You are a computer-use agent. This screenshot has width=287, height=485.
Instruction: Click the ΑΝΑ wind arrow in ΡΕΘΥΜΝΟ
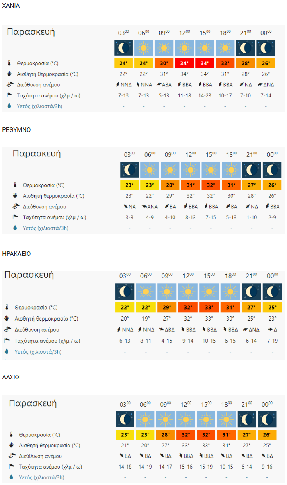click(144, 207)
